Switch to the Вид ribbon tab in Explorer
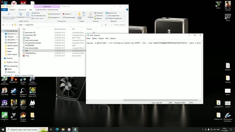This screenshot has height=132, width=235. click(30, 10)
